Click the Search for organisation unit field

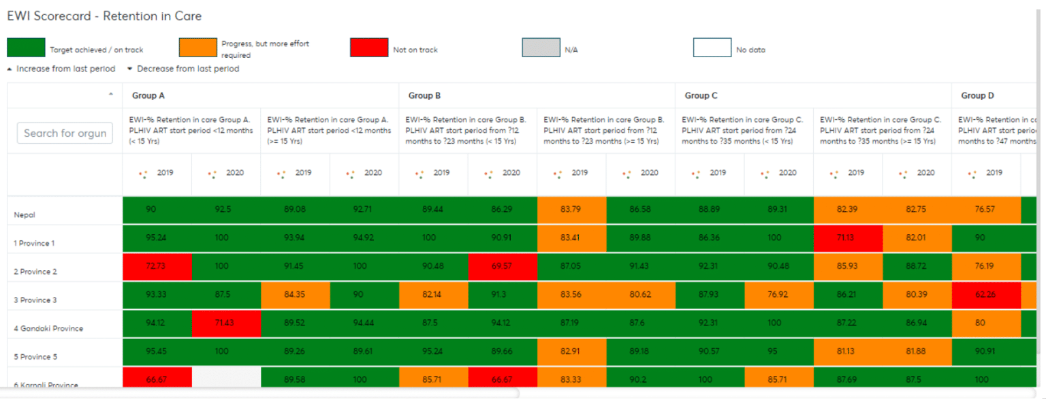[x=64, y=133]
